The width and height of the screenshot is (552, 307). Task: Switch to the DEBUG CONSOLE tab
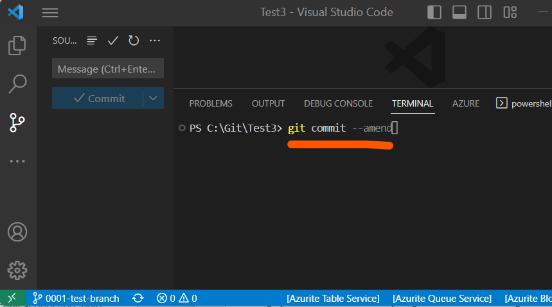click(338, 103)
